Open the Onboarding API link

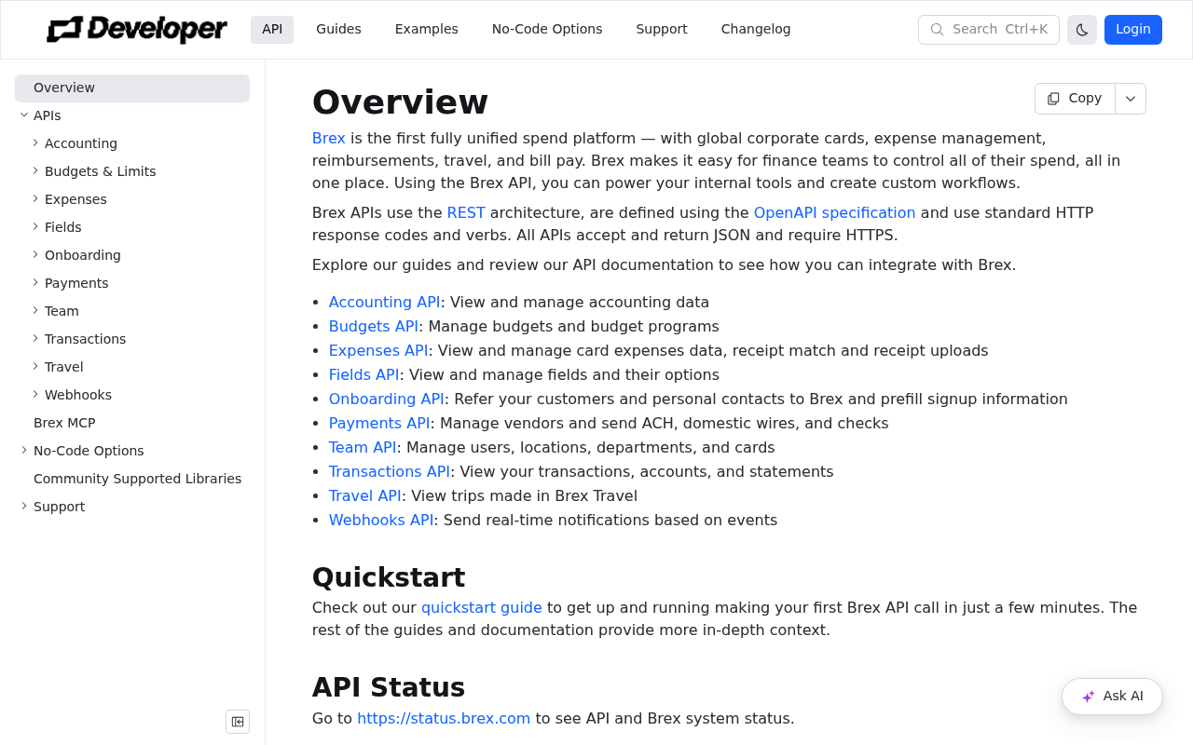coord(387,399)
